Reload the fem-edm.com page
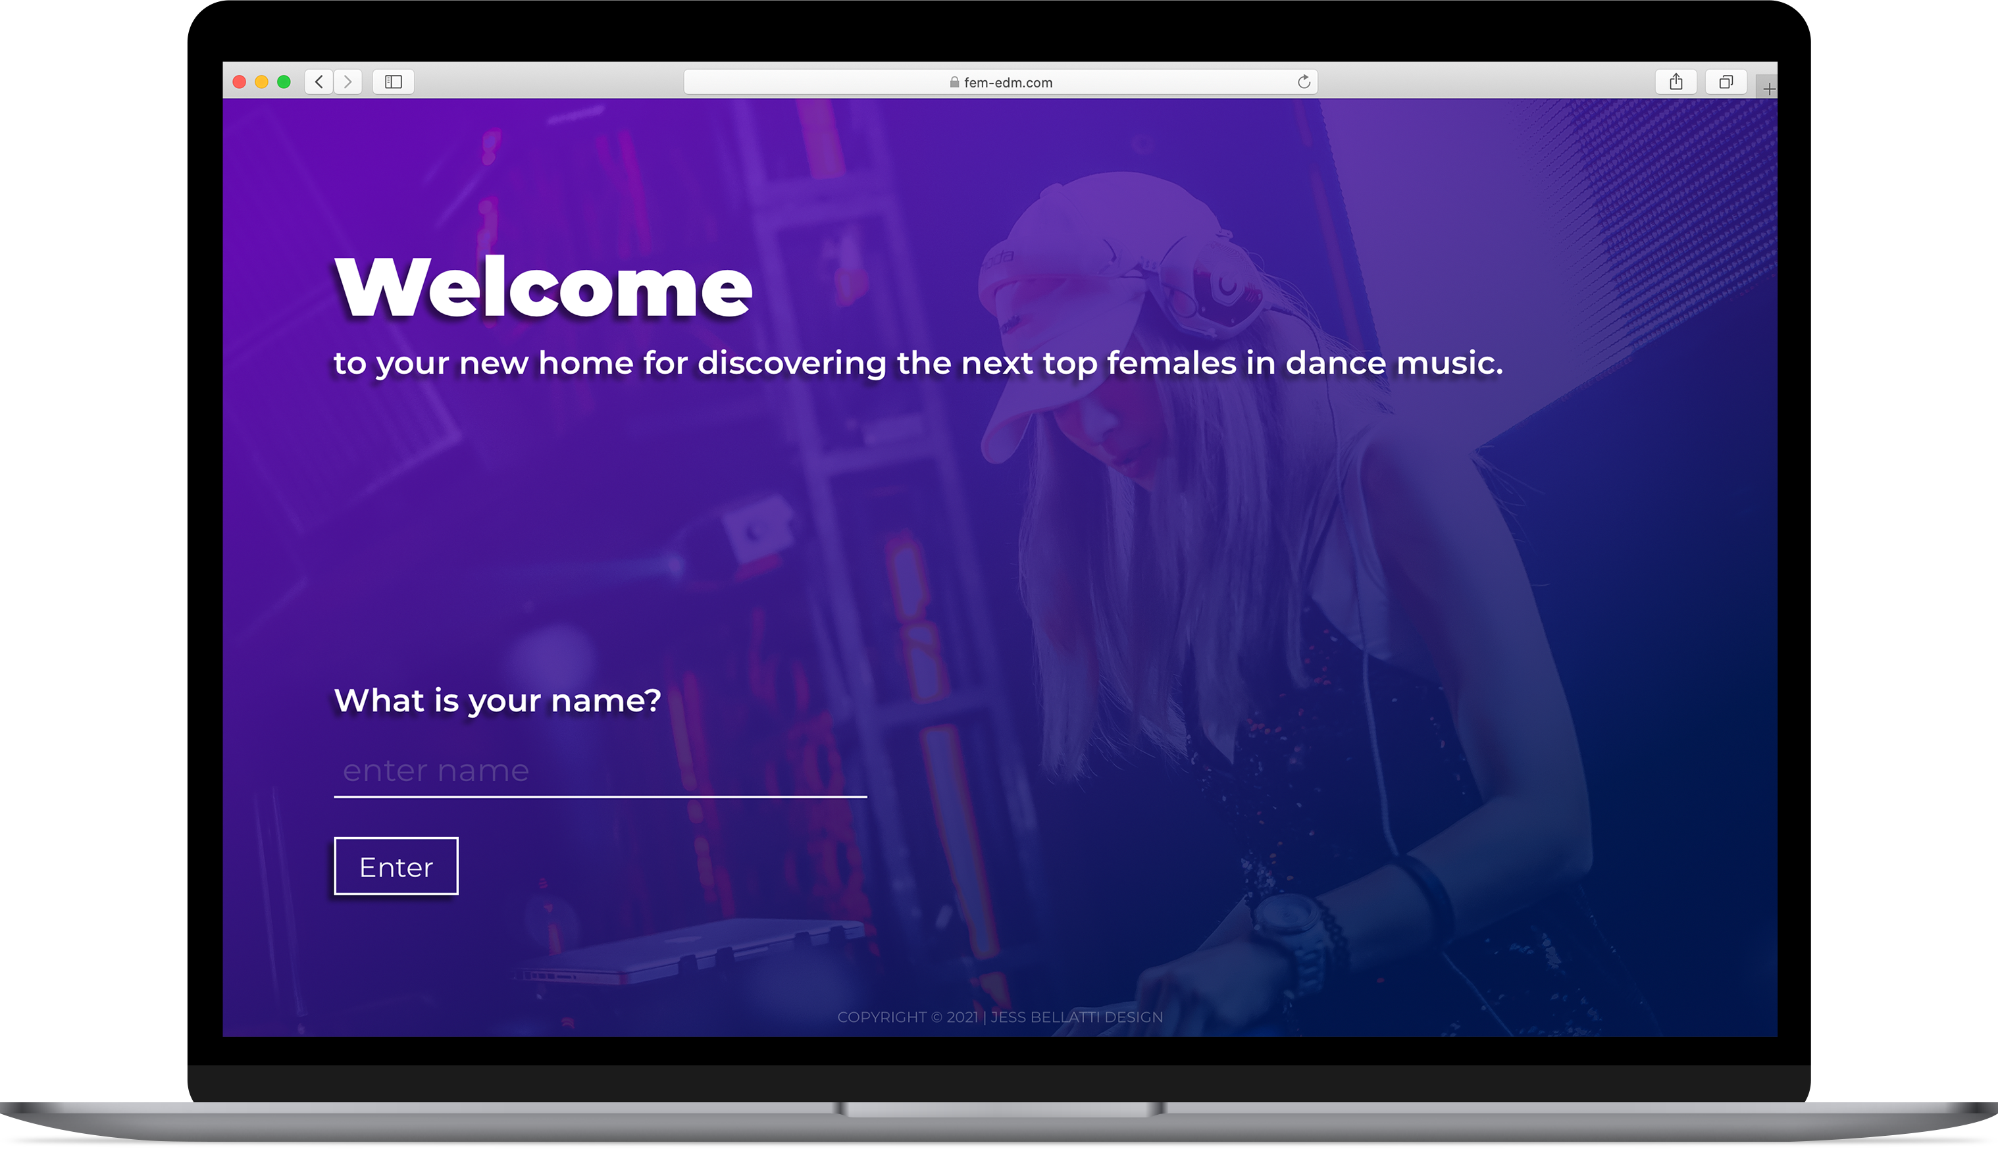Screen dimensions: 1998x1149 [x=1304, y=82]
